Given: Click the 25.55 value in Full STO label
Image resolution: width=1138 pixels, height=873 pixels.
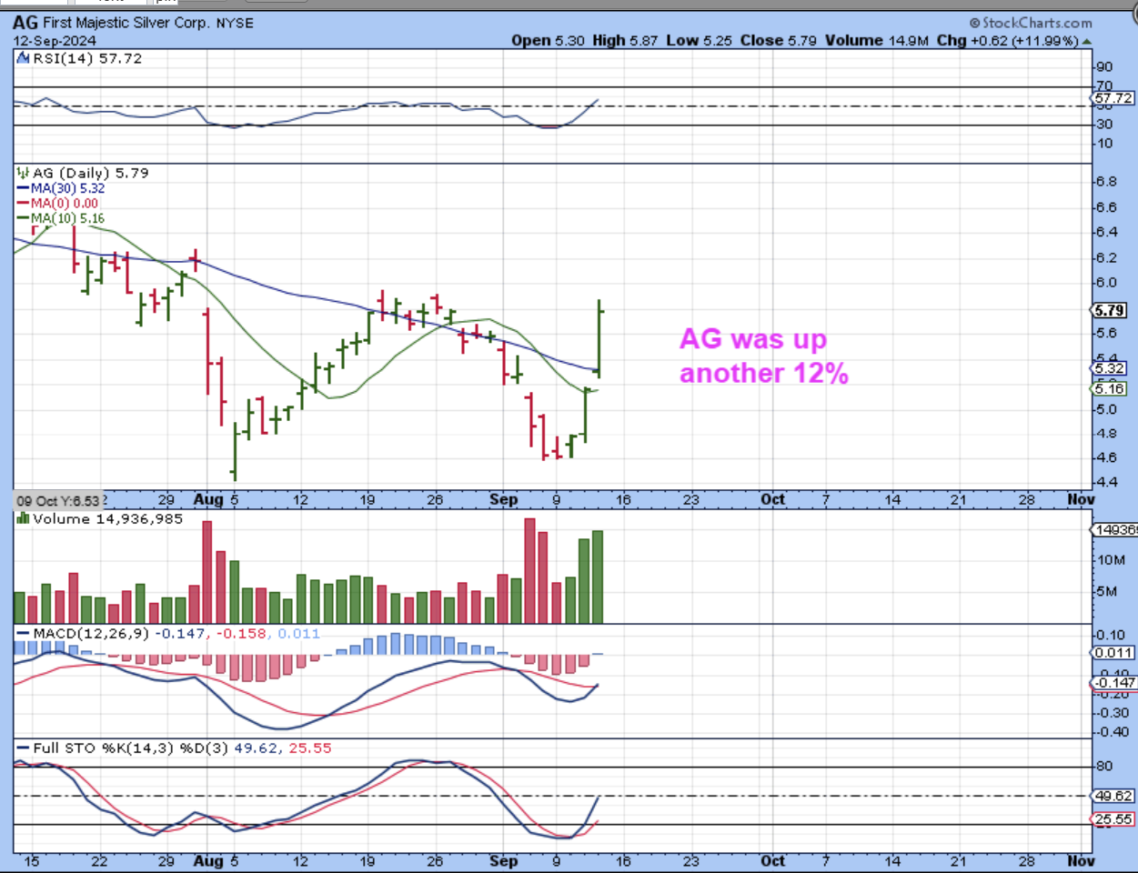Looking at the screenshot, I should 310,748.
